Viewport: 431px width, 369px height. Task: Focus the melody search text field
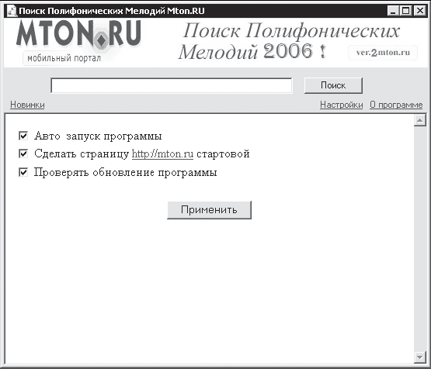[172, 85]
